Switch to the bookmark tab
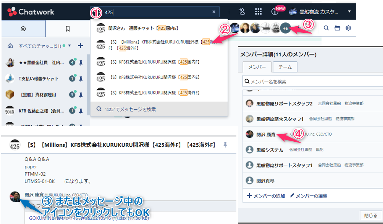Viewport: 383px width, 224px height. [68, 29]
